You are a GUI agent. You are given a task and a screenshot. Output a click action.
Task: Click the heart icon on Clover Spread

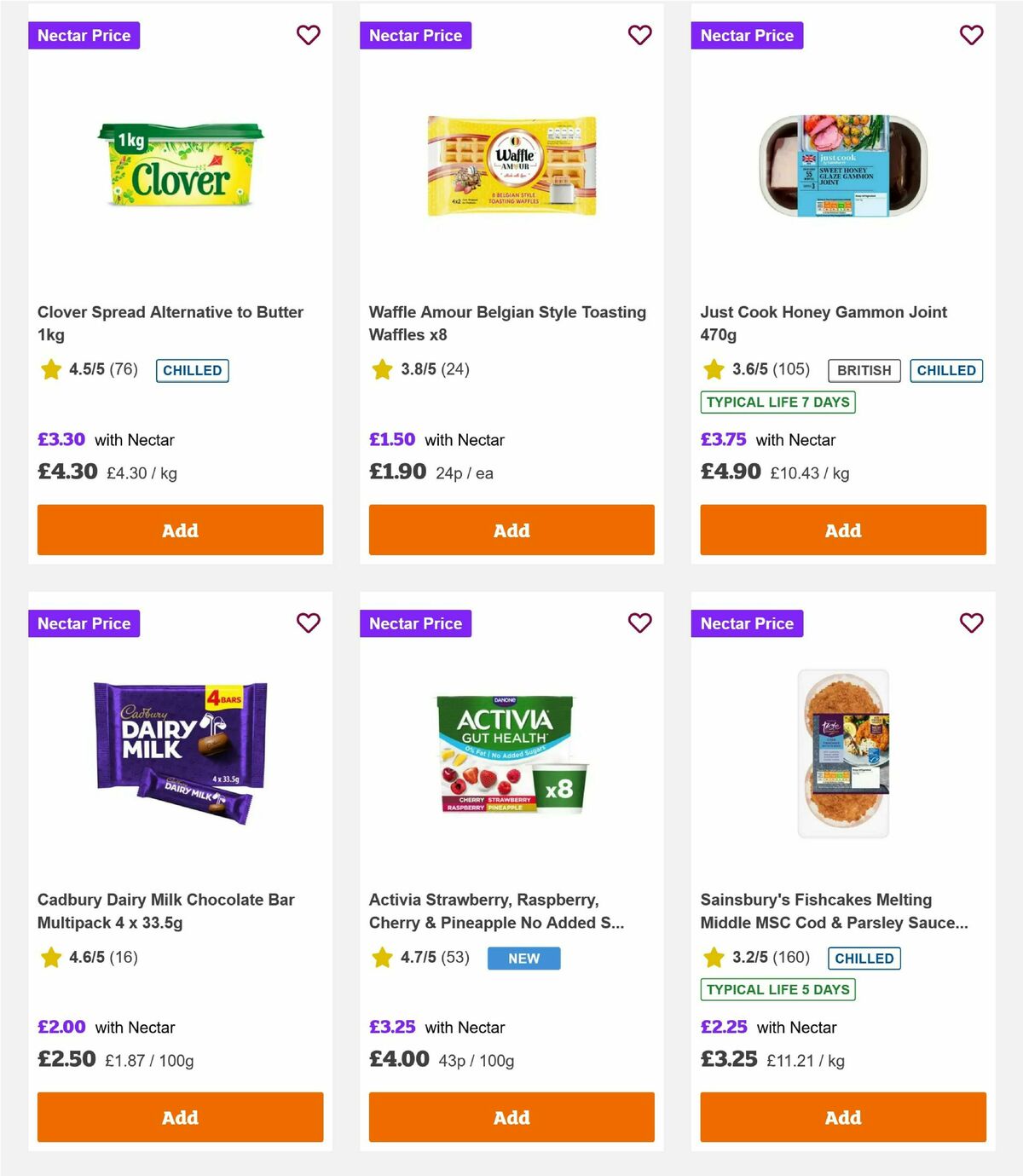click(308, 35)
